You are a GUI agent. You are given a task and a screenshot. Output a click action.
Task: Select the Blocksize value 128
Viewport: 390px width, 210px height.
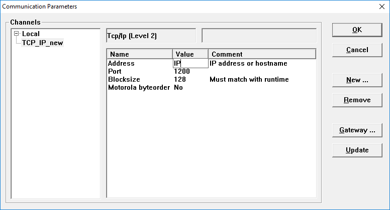click(179, 79)
